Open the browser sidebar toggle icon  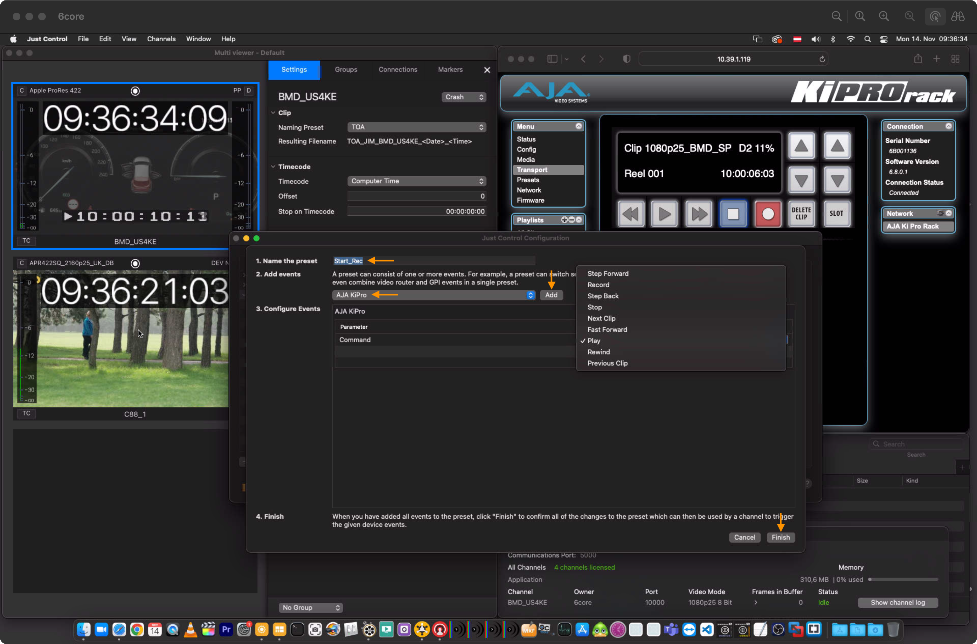click(552, 59)
